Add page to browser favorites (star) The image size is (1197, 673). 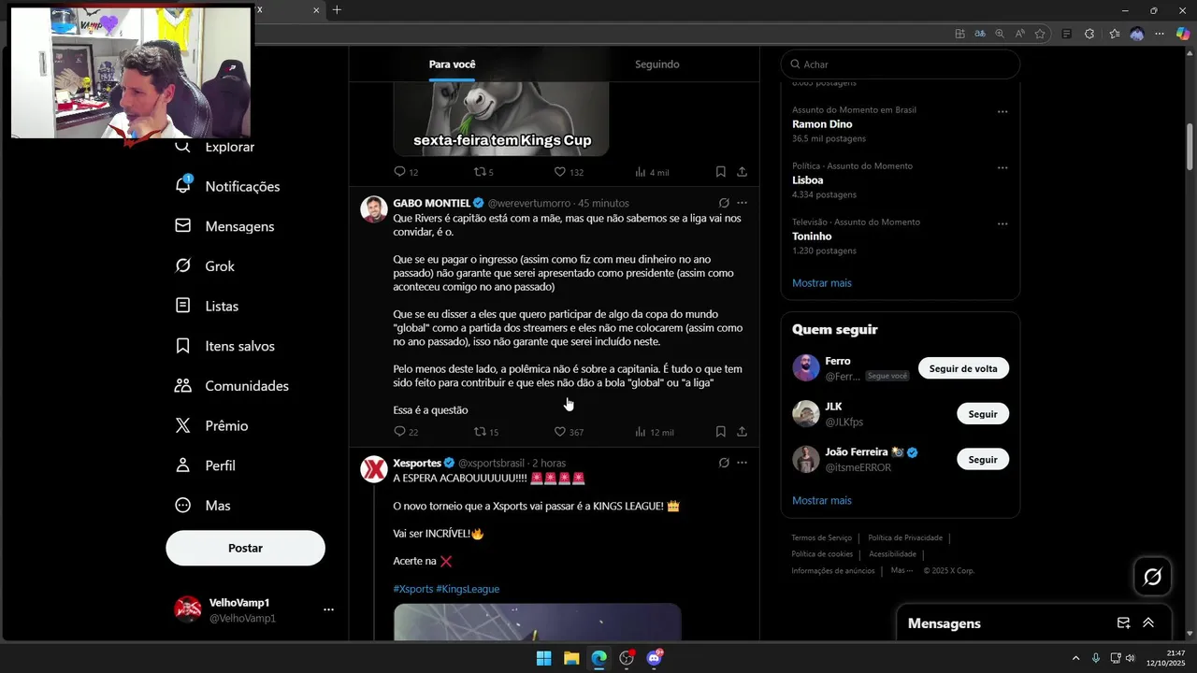click(1040, 34)
